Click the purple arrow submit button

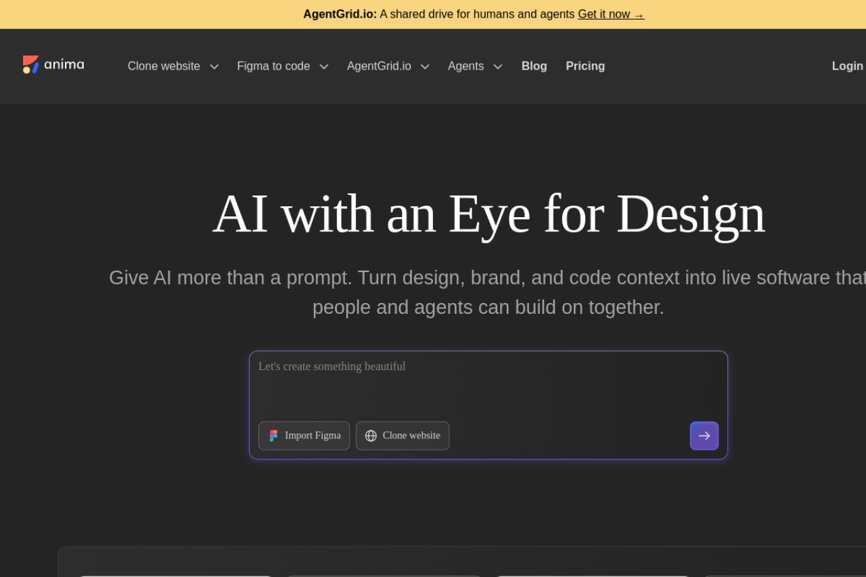click(704, 436)
